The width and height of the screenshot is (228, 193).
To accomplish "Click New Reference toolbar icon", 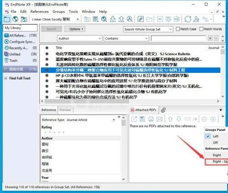I will 95,19.
